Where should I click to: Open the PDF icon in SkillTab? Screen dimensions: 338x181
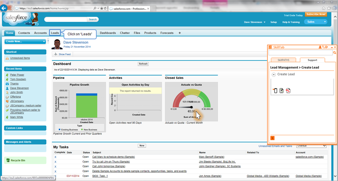click(288, 90)
